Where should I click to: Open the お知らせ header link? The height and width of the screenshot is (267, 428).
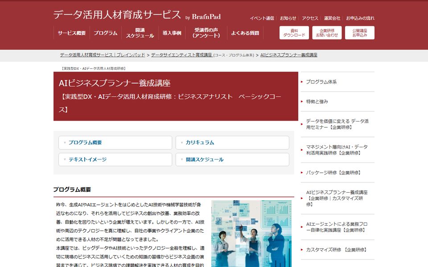288,18
